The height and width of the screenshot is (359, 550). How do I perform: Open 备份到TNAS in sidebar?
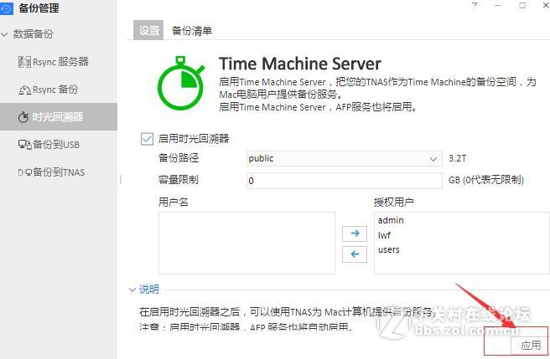[x=51, y=172]
